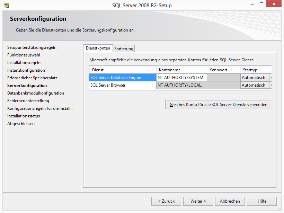
Task: Click the NT AUTHORITY\LOCAL... account cell
Action: [x=181, y=85]
